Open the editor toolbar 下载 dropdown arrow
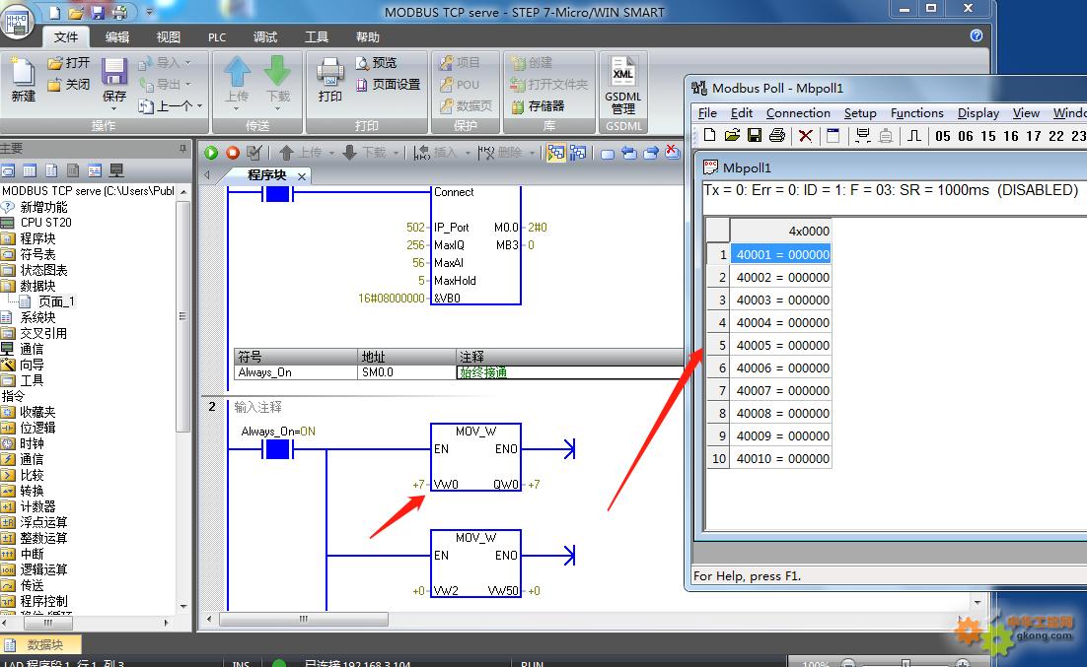The width and height of the screenshot is (1087, 667). point(396,153)
